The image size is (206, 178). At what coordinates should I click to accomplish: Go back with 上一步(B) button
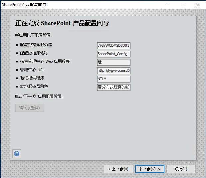tap(118, 169)
